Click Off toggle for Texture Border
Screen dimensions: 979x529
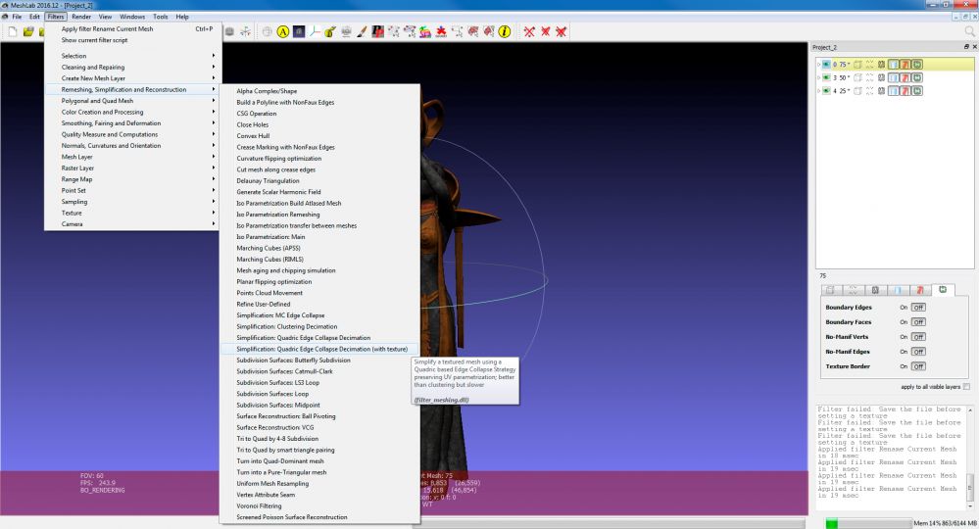point(918,366)
